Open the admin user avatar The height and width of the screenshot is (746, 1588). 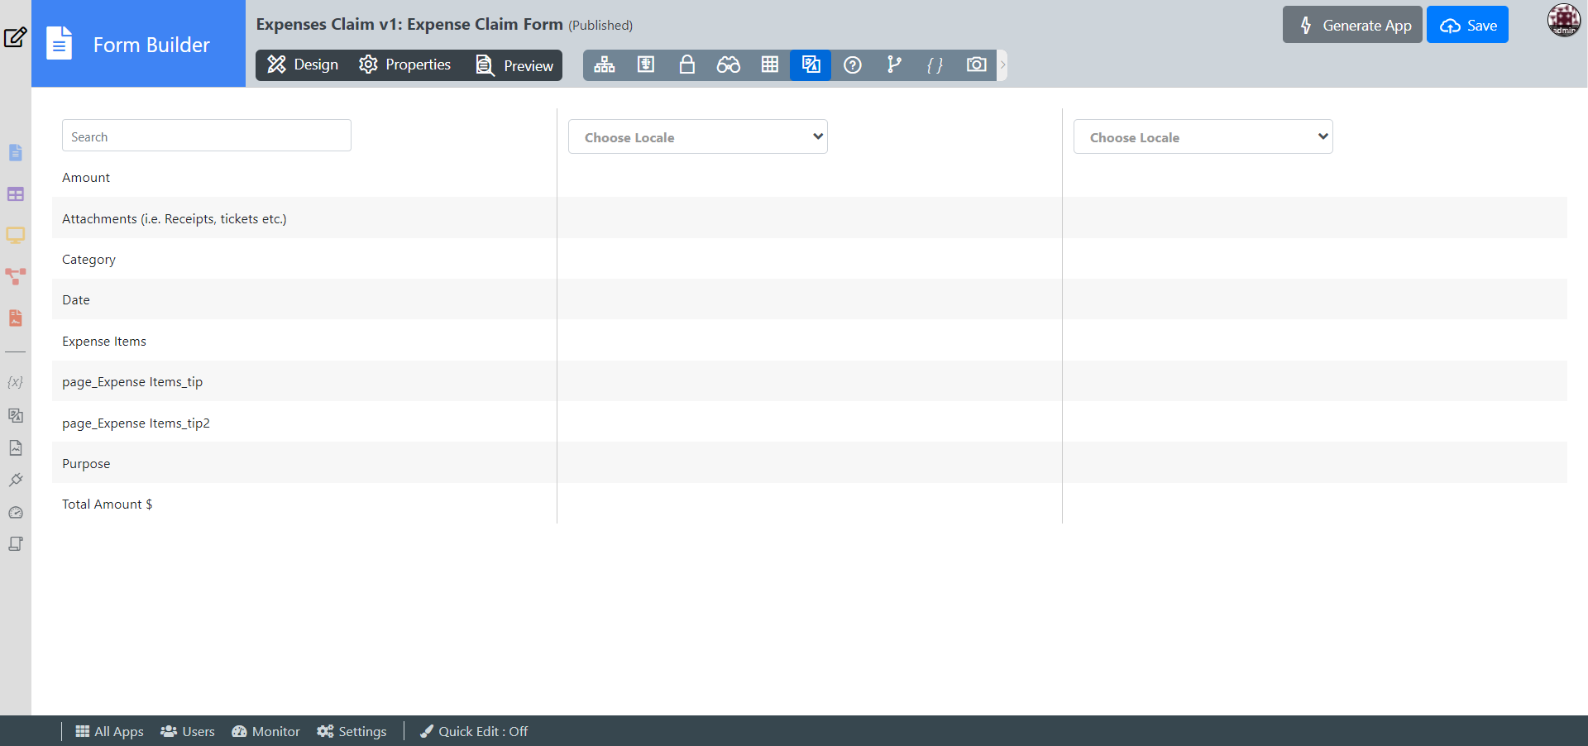coord(1564,21)
